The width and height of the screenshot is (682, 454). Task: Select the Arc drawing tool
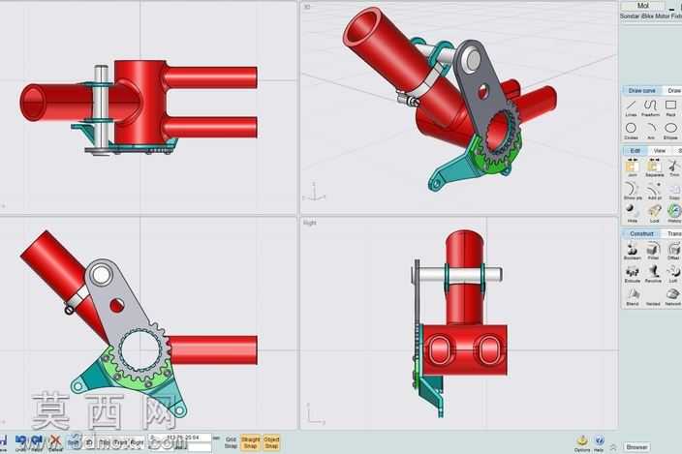(651, 131)
